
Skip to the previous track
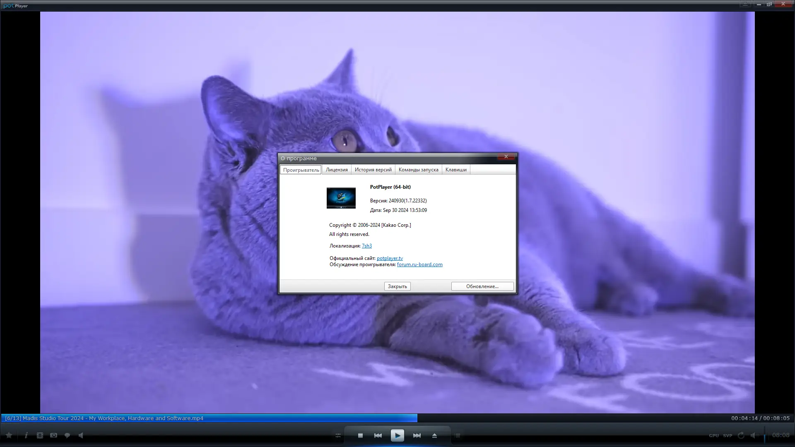pos(378,435)
